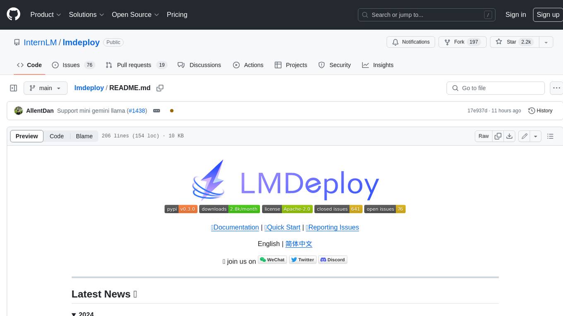Edit the file with pencil icon
The height and width of the screenshot is (316, 563).
point(525,136)
